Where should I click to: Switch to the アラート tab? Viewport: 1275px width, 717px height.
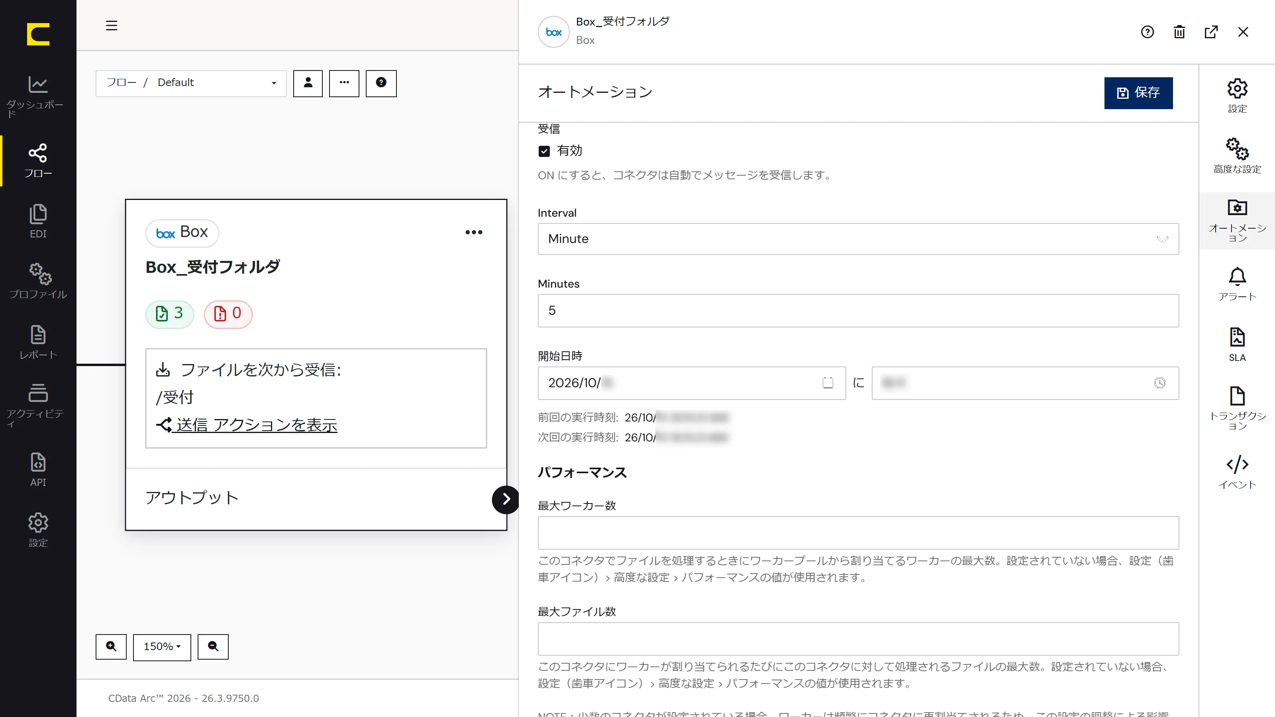[x=1237, y=284]
